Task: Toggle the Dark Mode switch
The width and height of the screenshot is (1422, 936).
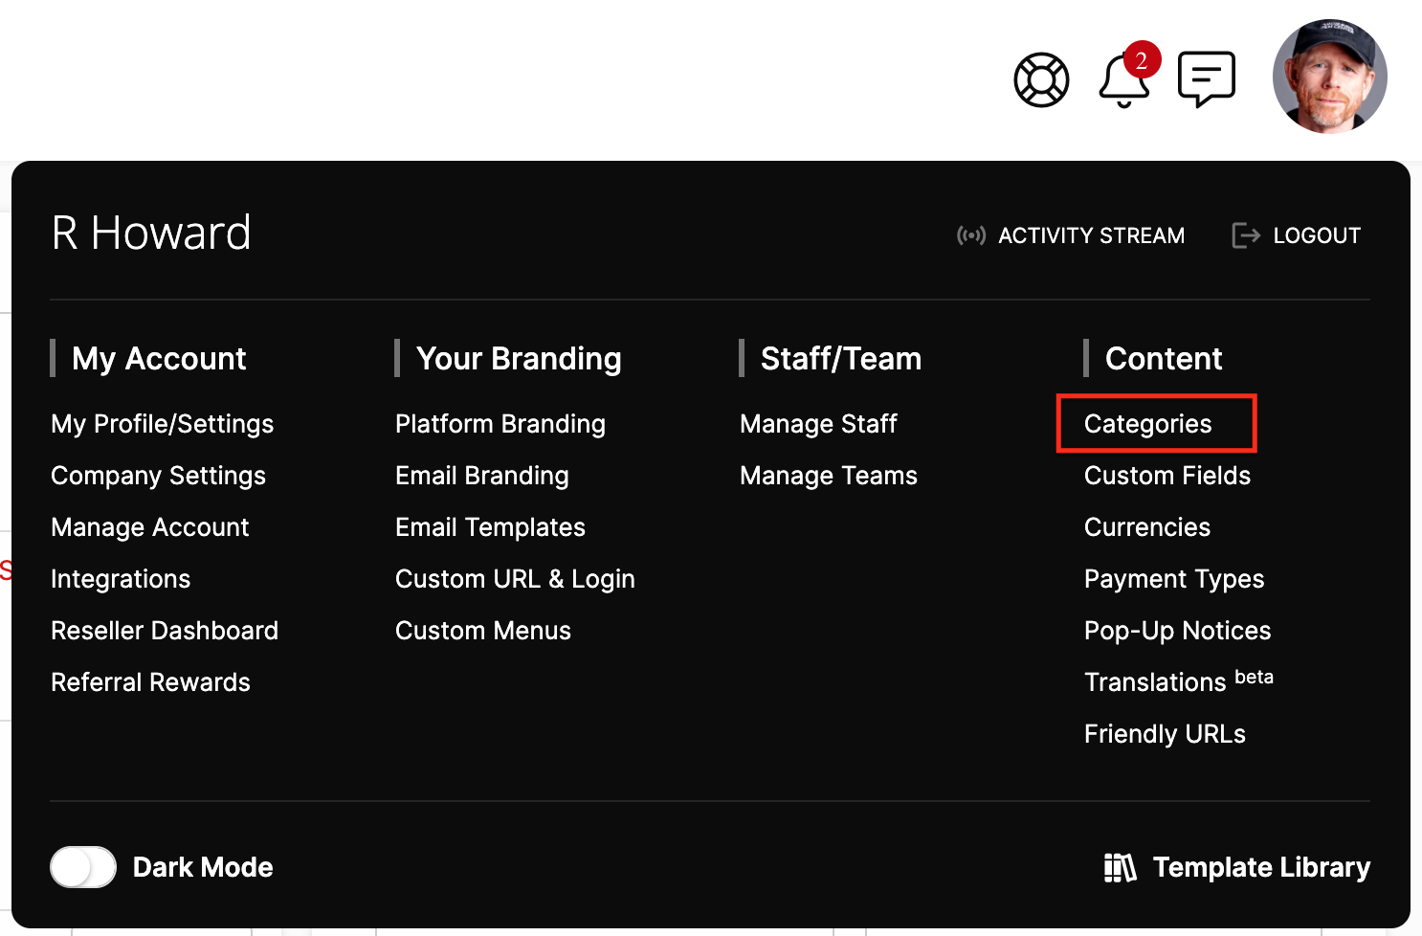Action: tap(83, 867)
